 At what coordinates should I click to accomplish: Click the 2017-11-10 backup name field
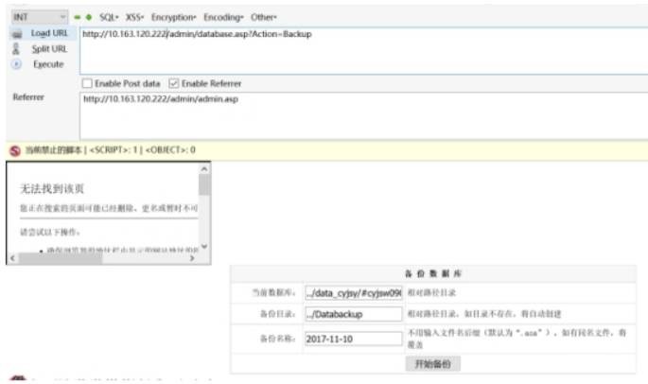pyautogui.click(x=353, y=340)
